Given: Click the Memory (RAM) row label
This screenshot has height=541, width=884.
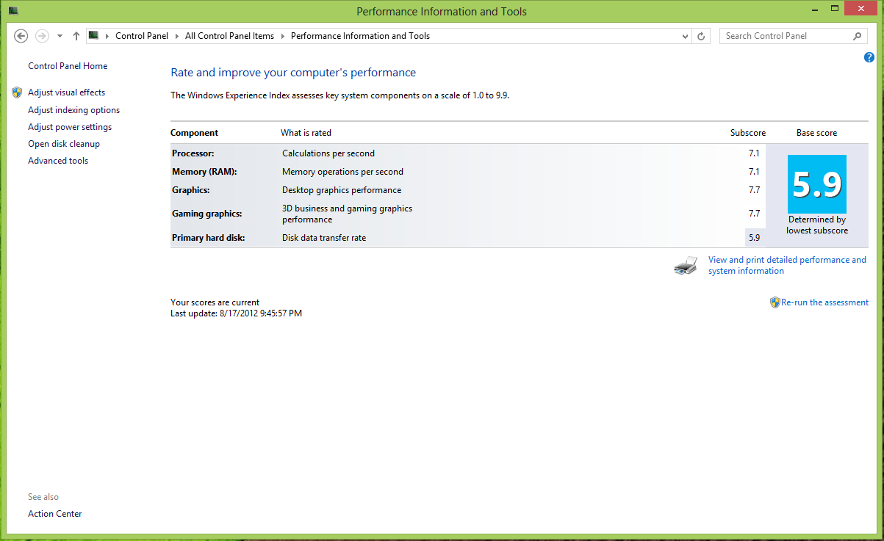Looking at the screenshot, I should point(204,172).
